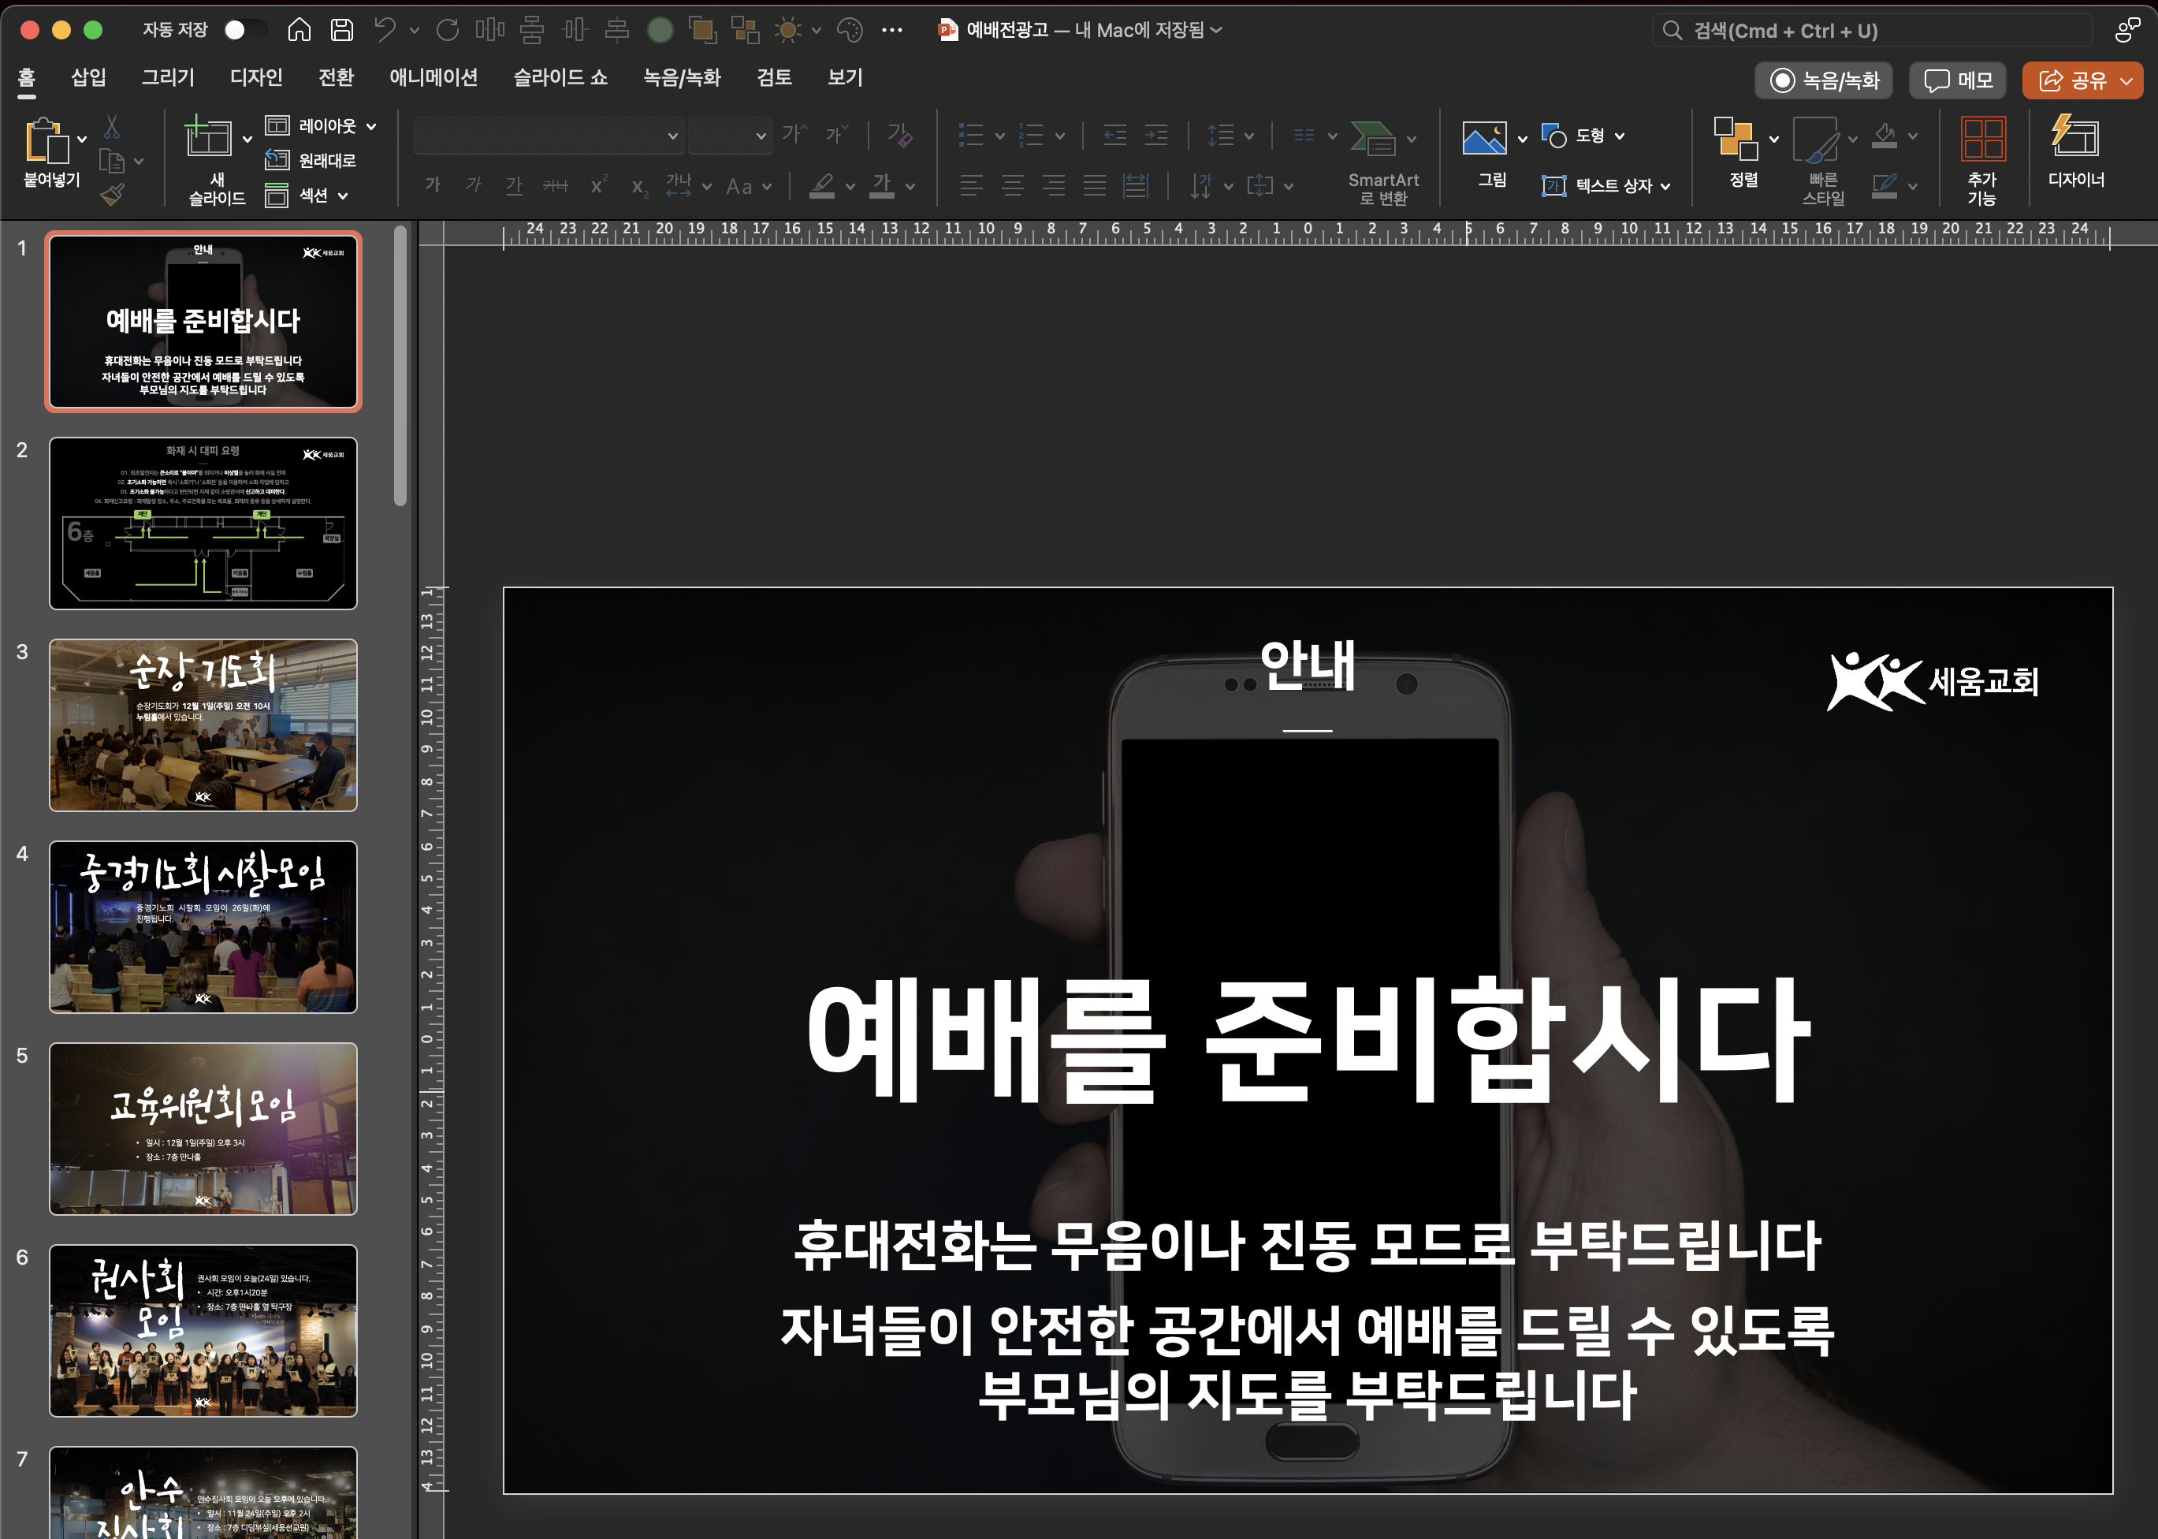Open the 애니메이션 ribbon tab
This screenshot has width=2158, height=1539.
pyautogui.click(x=433, y=78)
